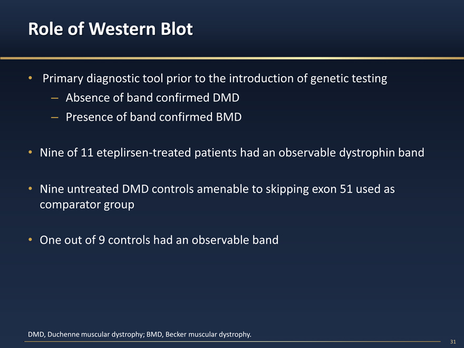
Task: Click the bullet dot before 'Nine of 11'
Action: click(31, 153)
